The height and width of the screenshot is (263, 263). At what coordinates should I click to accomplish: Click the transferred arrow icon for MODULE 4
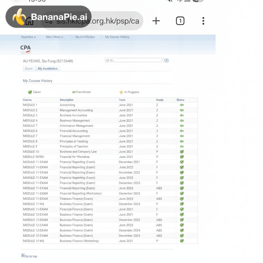[x=182, y=121]
